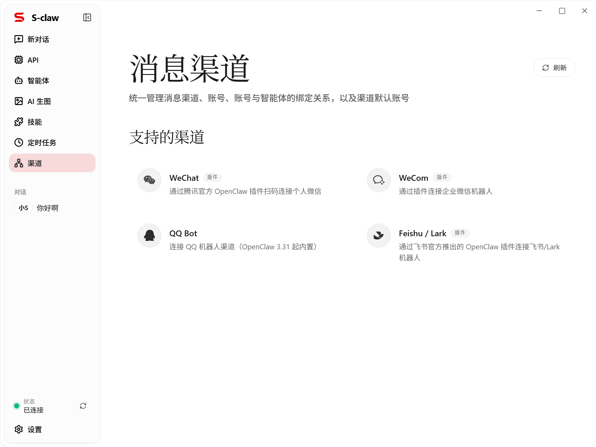Screen dimensions: 596x447
Task: Click the S-claw red logo icon
Action: [19, 17]
